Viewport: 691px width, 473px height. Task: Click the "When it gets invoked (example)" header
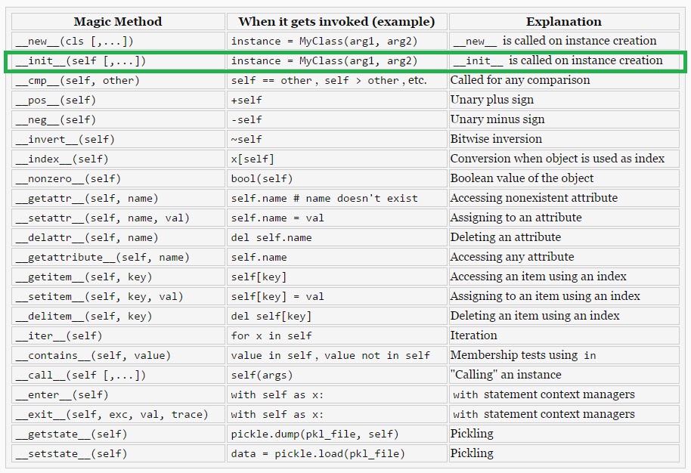(336, 21)
